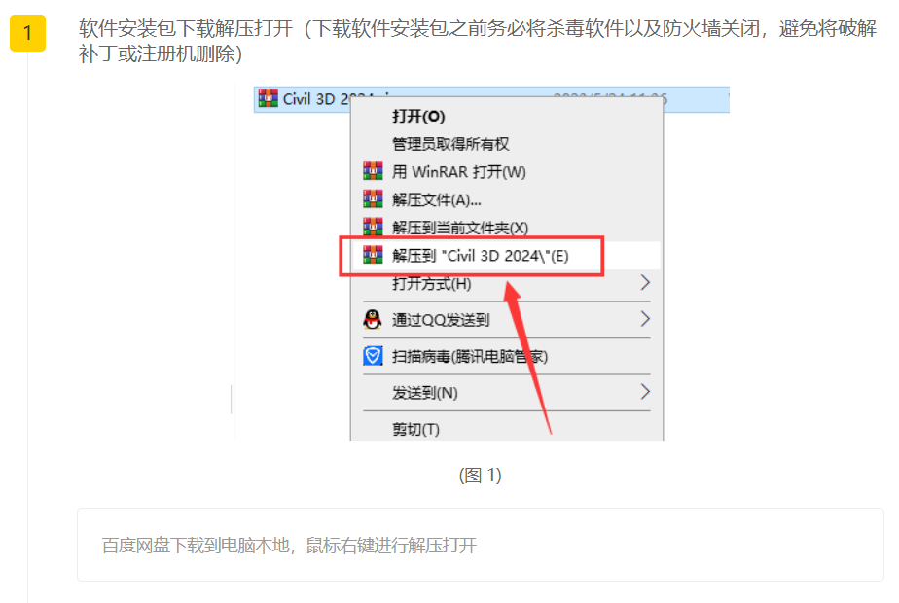Expand the 通过QQ发送到 submenu arrow
The height and width of the screenshot is (603, 899).
[x=645, y=319]
